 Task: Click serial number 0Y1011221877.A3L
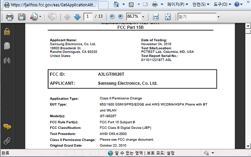[x=156, y=60]
